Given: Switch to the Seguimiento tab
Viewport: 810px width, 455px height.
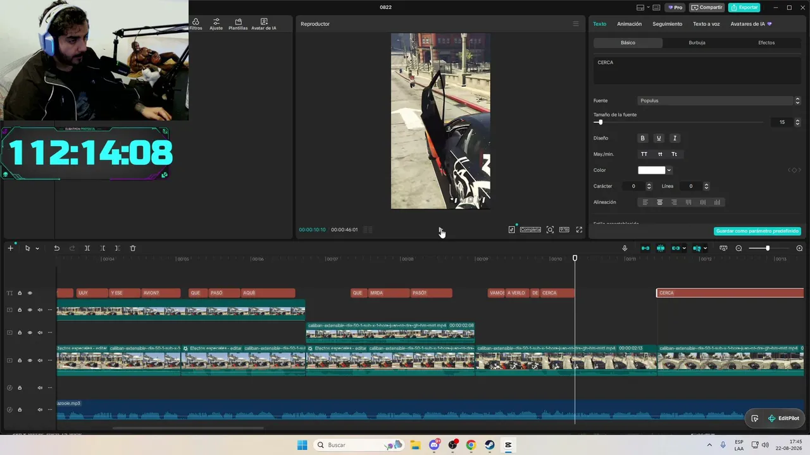Looking at the screenshot, I should coord(668,24).
